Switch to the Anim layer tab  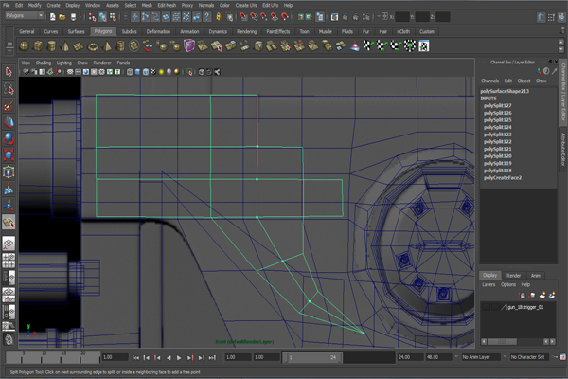coord(536,276)
